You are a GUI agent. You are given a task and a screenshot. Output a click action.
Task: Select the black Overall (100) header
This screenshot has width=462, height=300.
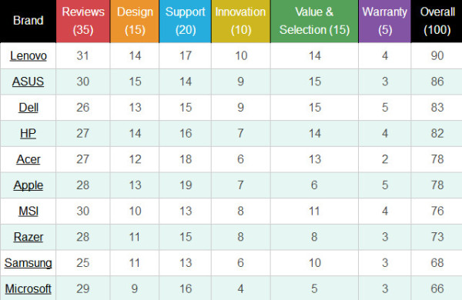(x=437, y=22)
